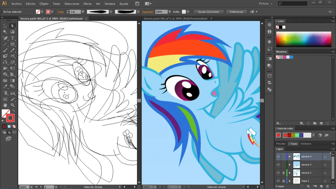Screen dimensions: 336x189
Task: Switch to the Pinceles tab
Action: coord(281,144)
